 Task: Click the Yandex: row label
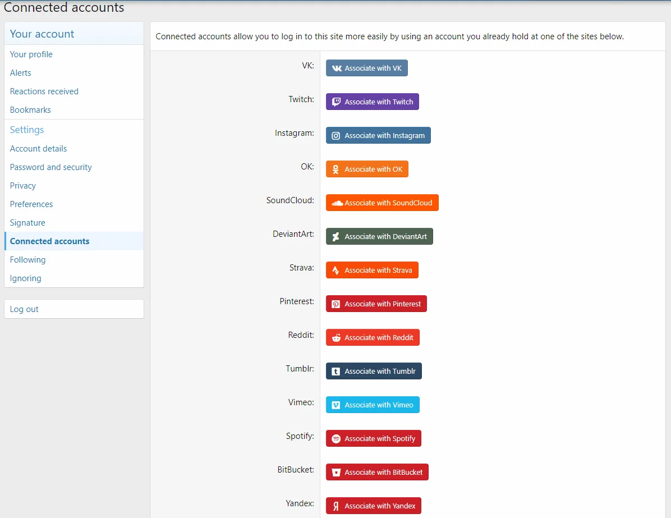coord(300,503)
